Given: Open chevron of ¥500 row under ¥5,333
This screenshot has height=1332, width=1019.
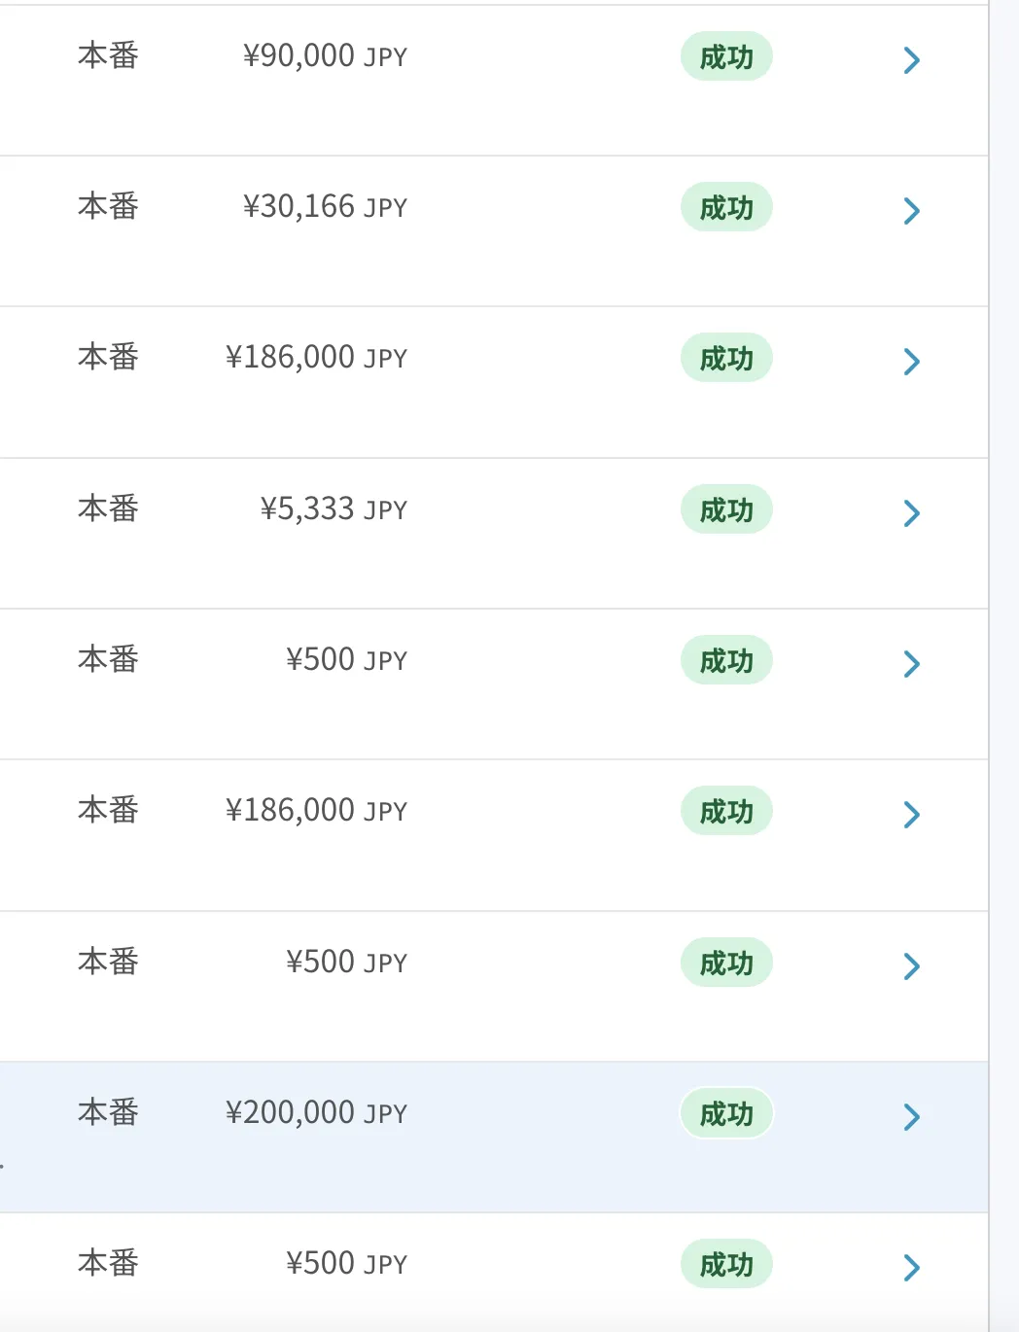Looking at the screenshot, I should (911, 664).
